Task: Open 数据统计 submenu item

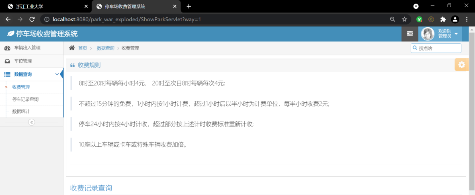Action: [21, 111]
